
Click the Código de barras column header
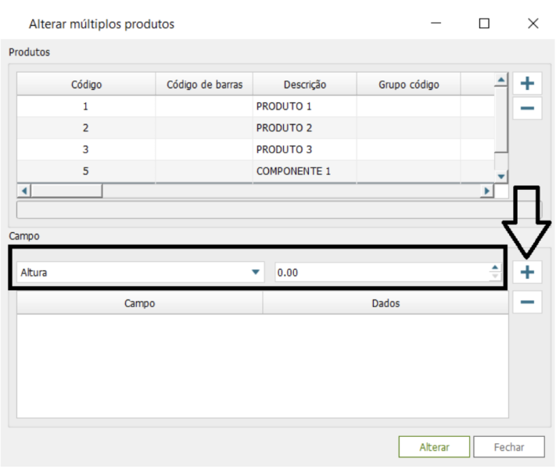point(204,84)
